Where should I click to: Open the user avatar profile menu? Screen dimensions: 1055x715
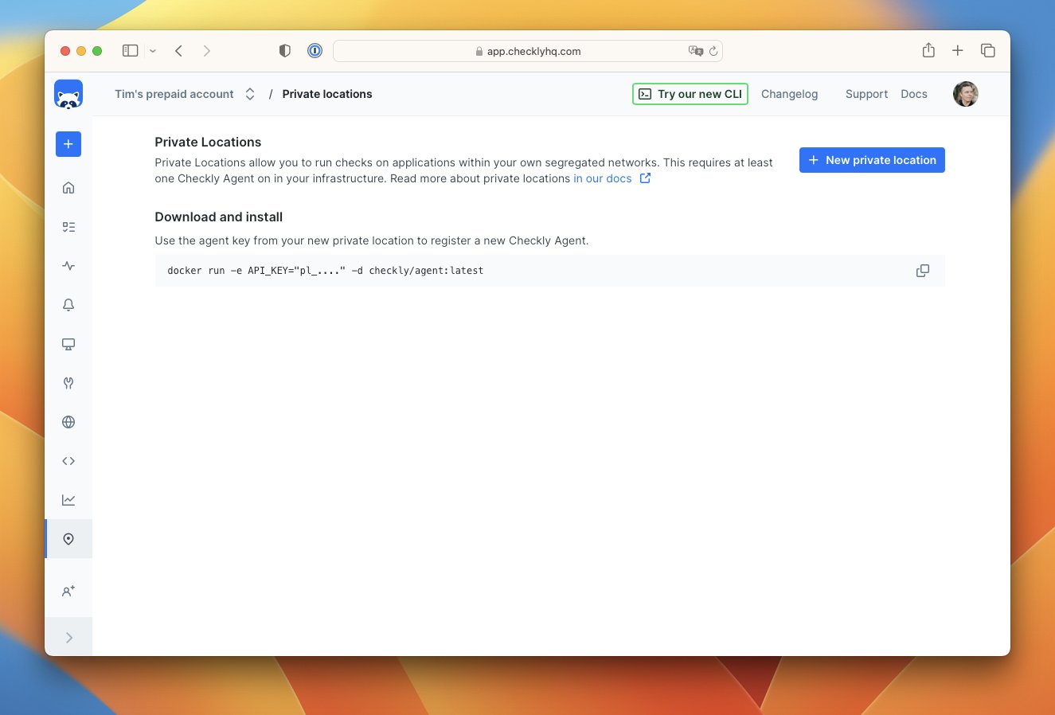[x=966, y=94]
